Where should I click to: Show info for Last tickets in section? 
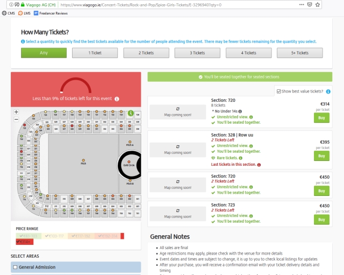259,165
